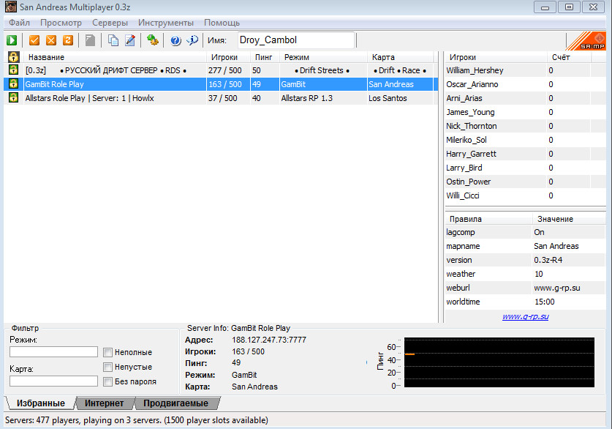Screen dimensions: 612x429
Task: Open the Просмотр menu
Action: (61, 23)
